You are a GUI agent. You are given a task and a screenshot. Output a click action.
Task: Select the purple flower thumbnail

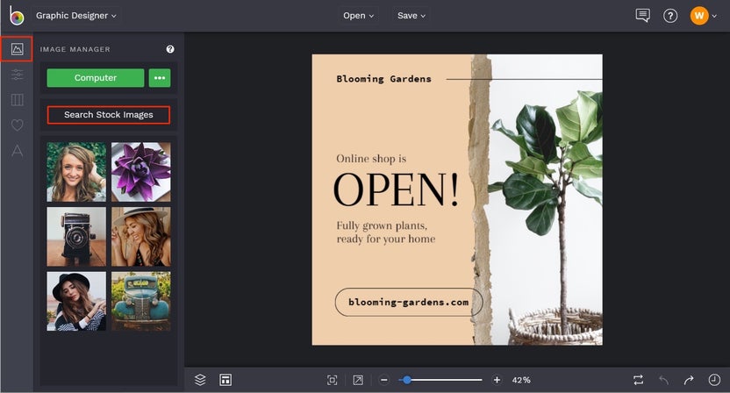[x=141, y=172]
